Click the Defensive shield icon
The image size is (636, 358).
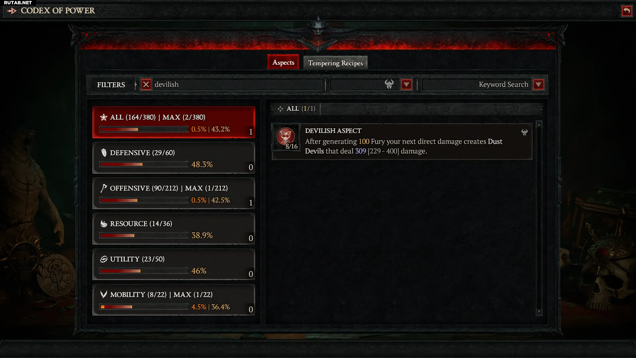click(x=104, y=153)
